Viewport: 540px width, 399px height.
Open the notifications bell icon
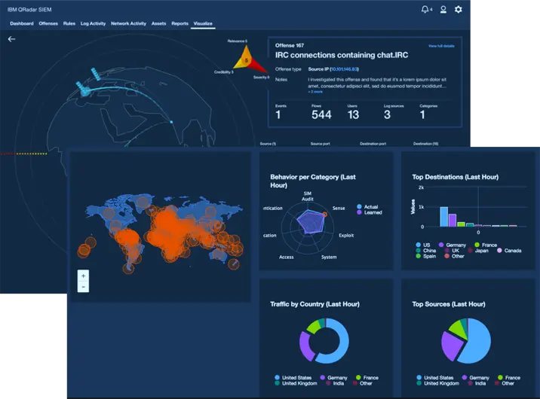(x=426, y=10)
